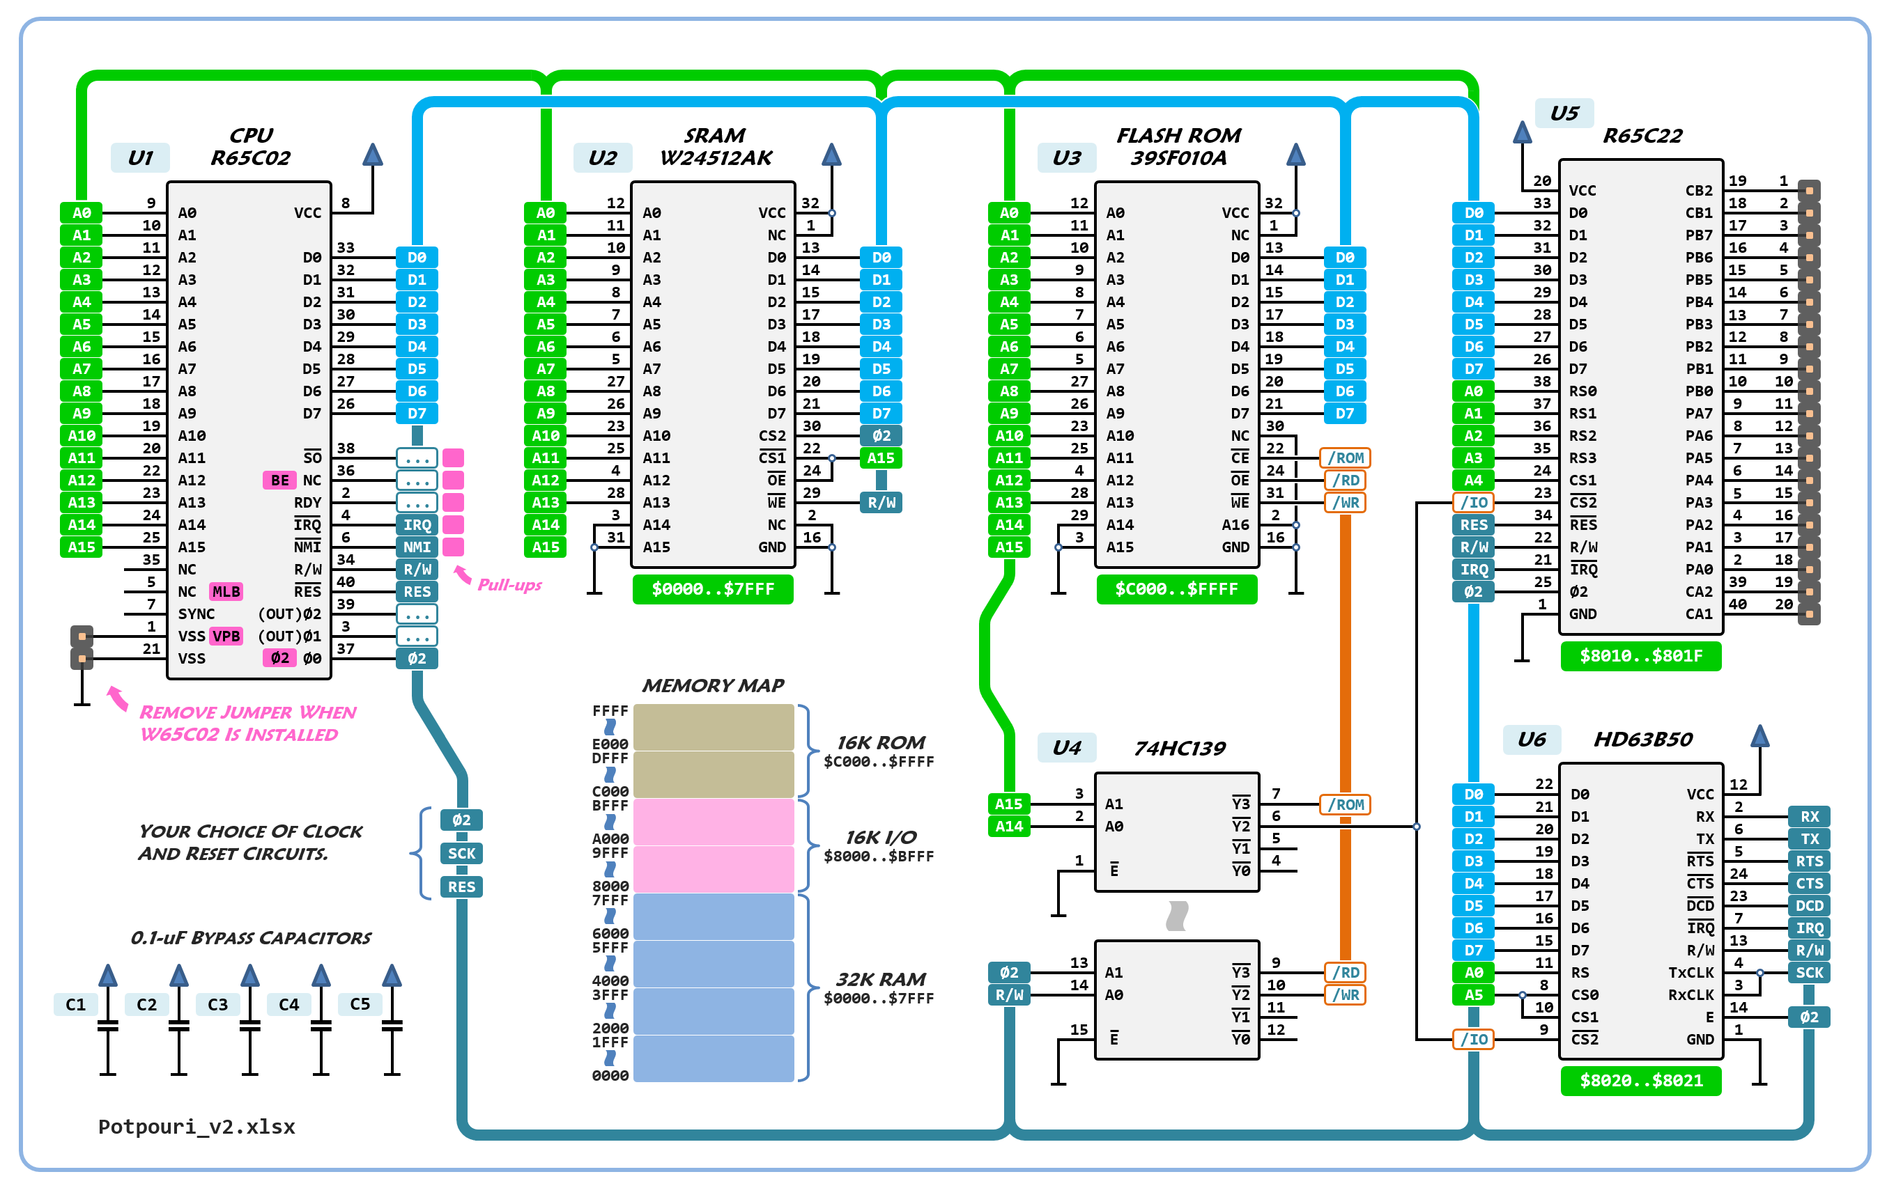Click the VSS jumper pin at pin 1
Viewport: 1887px width, 1188px height.
click(x=82, y=636)
